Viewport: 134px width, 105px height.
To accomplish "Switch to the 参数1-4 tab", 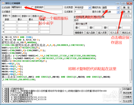I will click(6, 16).
